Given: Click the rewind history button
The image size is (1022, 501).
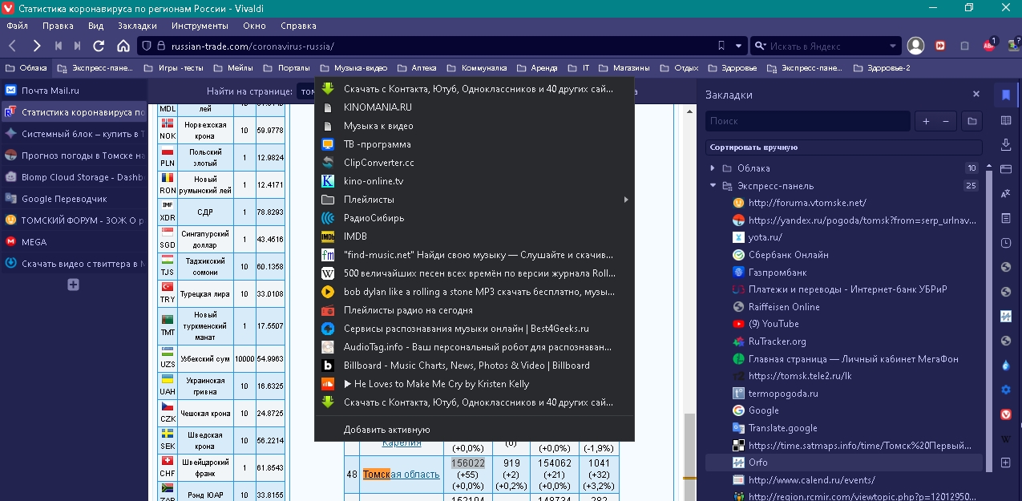Looking at the screenshot, I should click(x=59, y=46).
